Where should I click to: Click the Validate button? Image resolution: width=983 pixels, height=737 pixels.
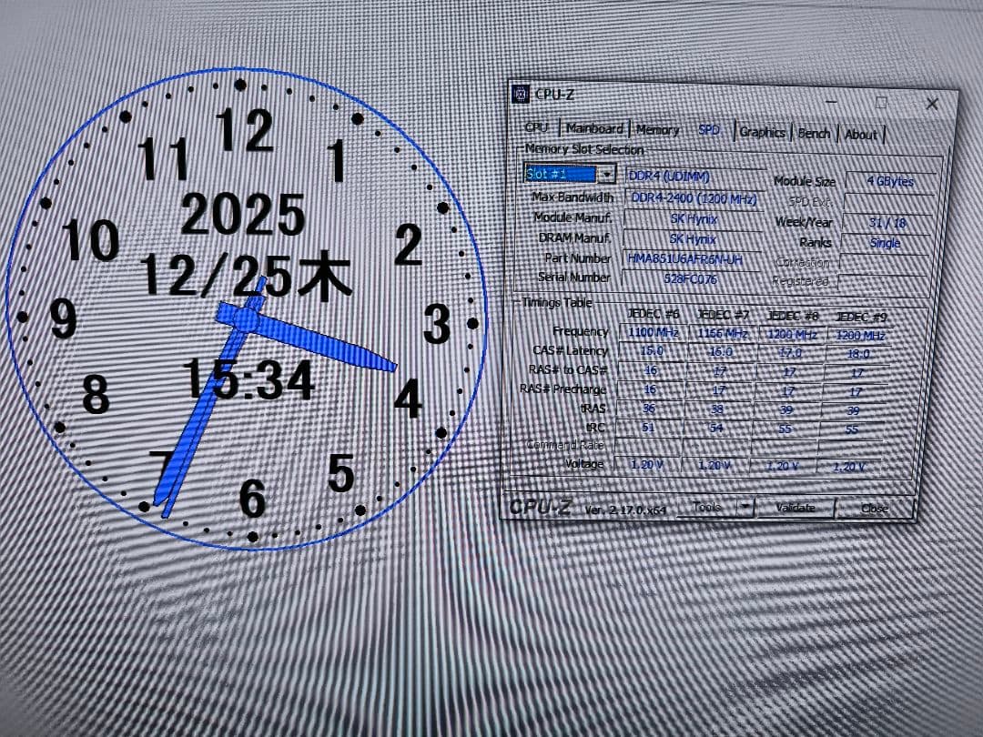click(x=795, y=508)
